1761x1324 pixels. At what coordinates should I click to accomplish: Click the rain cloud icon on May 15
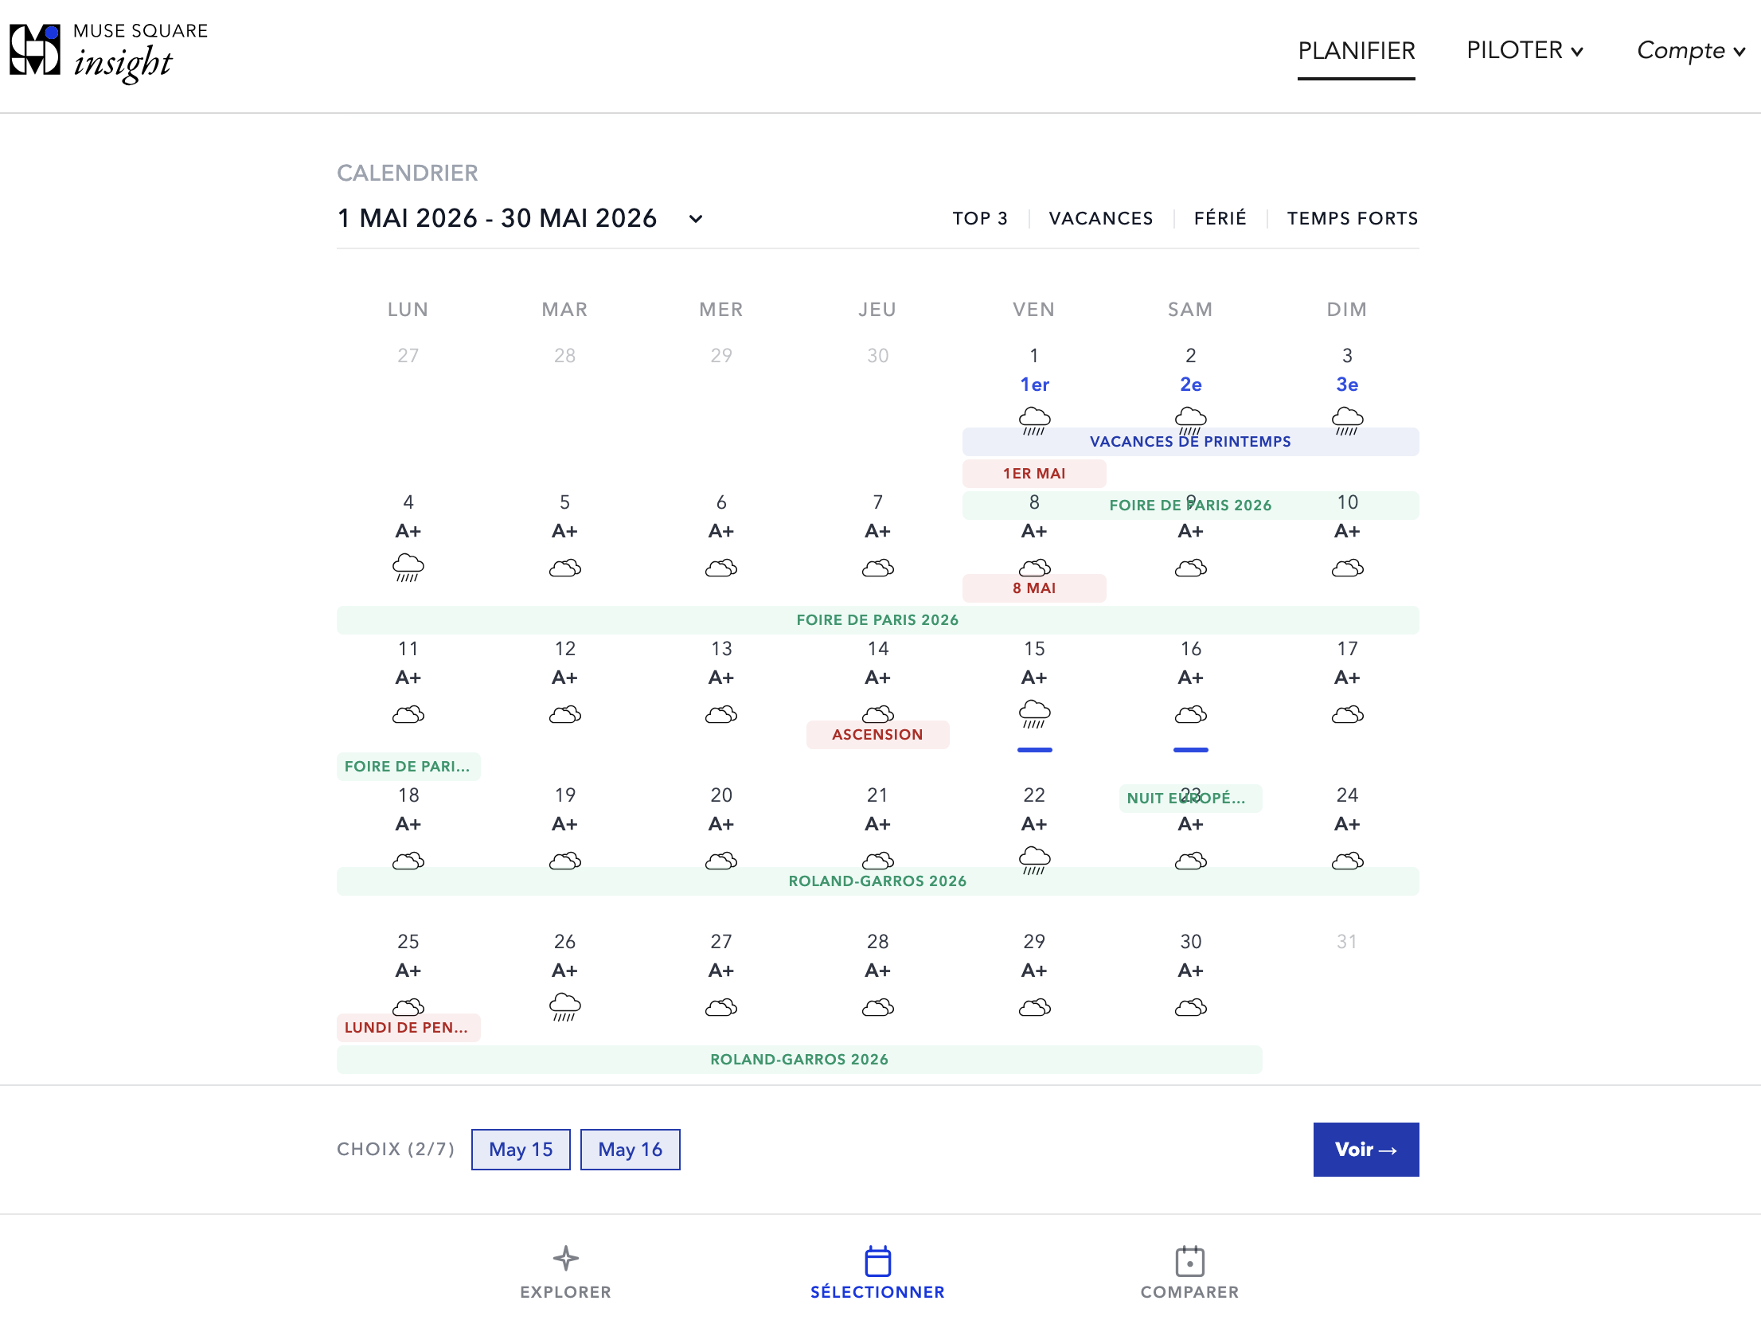pyautogui.click(x=1034, y=713)
